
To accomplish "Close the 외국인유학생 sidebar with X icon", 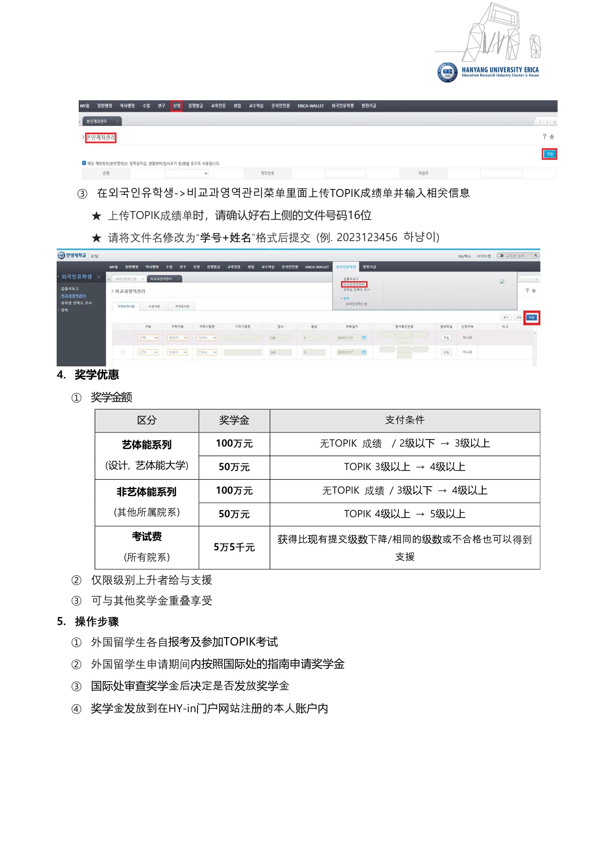I will 99,277.
